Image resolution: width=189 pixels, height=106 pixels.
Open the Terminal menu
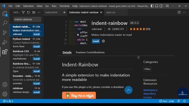point(64,6)
